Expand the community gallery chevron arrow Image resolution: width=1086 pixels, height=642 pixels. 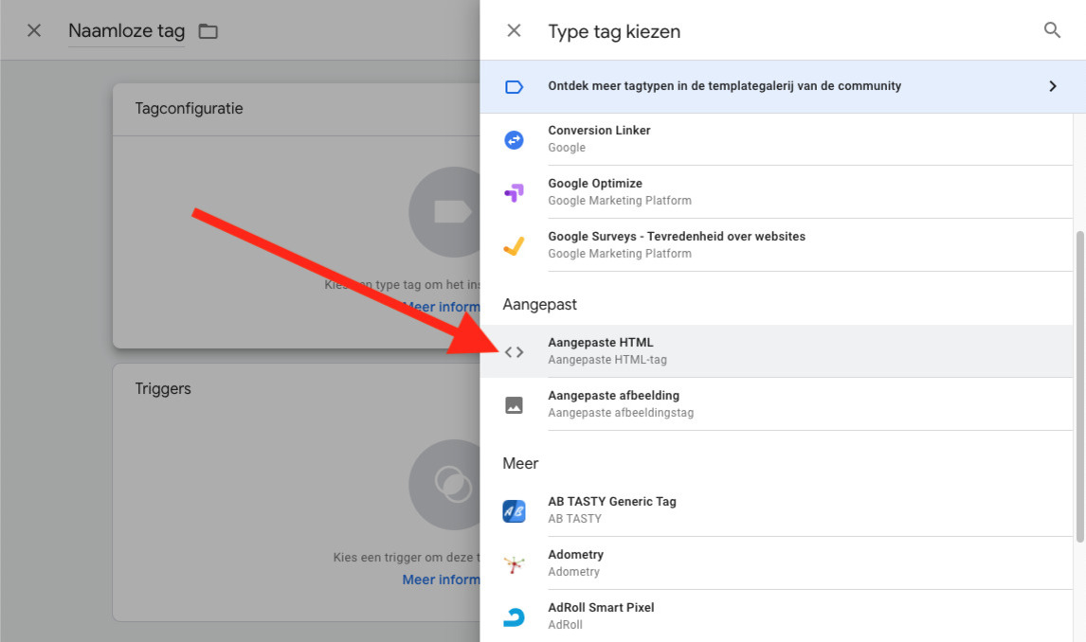1053,86
